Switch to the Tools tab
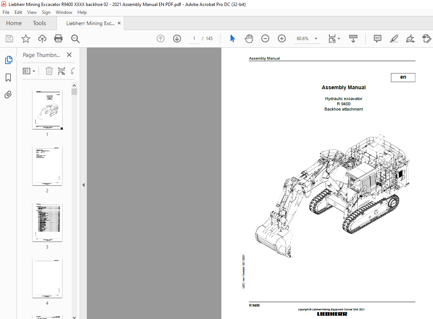 [40, 23]
